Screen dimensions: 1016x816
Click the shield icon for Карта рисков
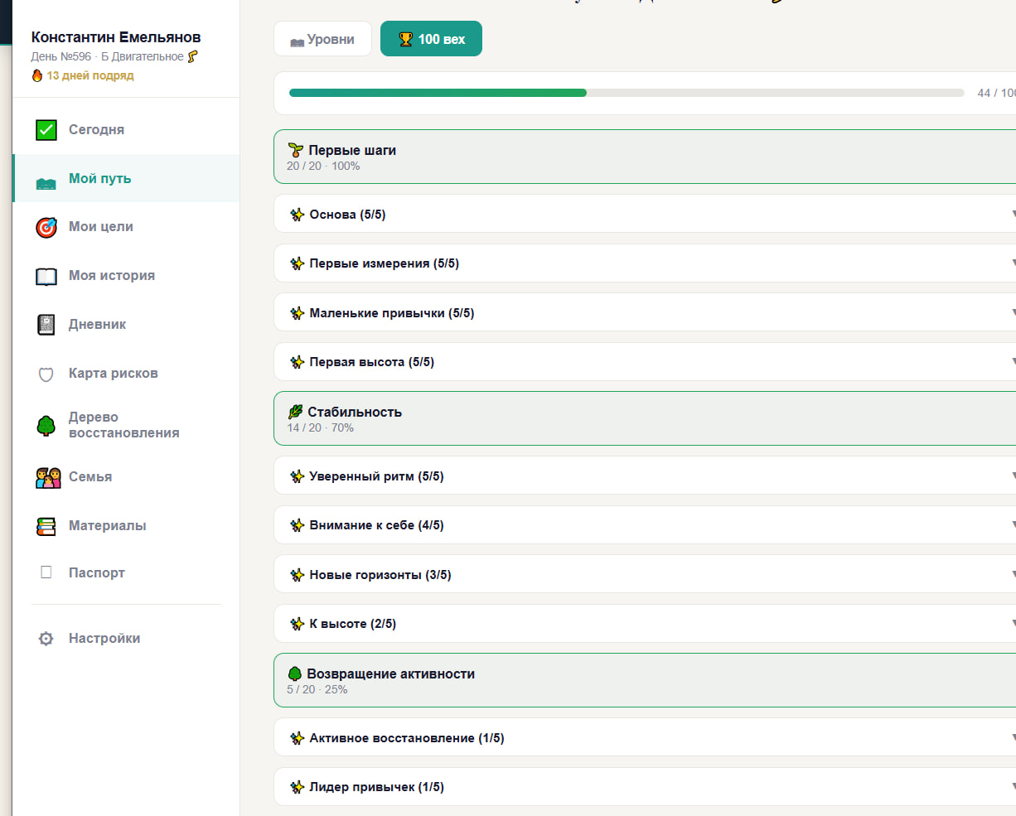(x=46, y=374)
